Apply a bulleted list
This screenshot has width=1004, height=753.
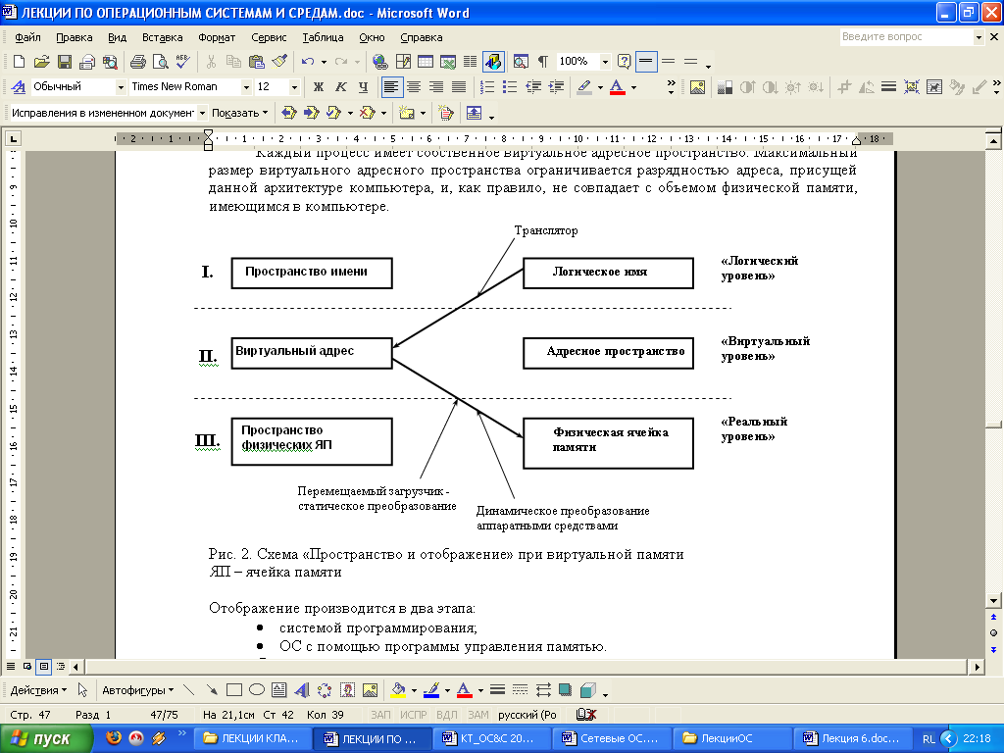tap(510, 87)
